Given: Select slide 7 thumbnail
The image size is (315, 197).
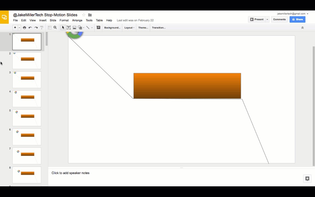Looking at the screenshot, I should pos(27,156).
